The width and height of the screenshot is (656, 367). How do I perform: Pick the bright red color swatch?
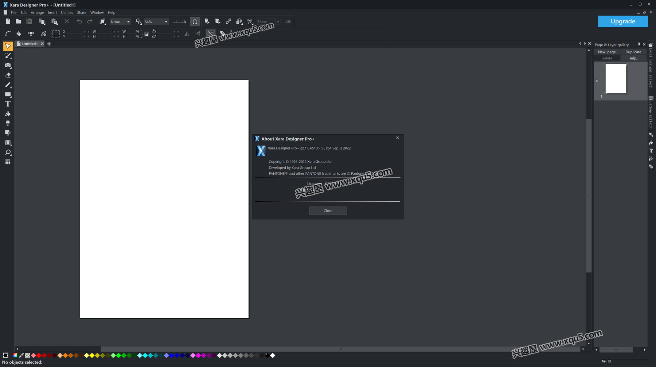[x=39, y=355]
